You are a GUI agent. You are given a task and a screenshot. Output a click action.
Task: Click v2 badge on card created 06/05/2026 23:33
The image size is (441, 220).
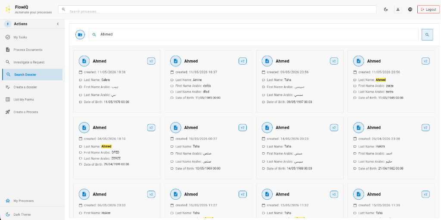click(151, 194)
